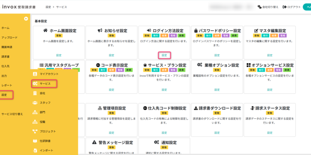
Task: Click the home icon on ホーム画面設定 card
Action: 45,31
